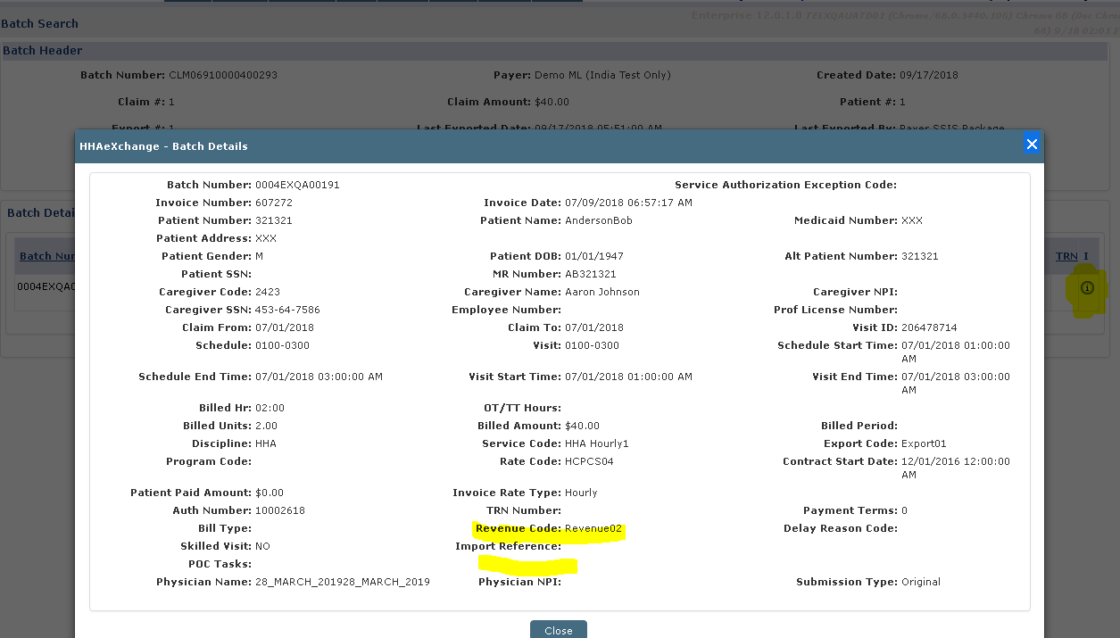Image resolution: width=1120 pixels, height=638 pixels.
Task: Click the Caregiver Name Aaron Johnson
Action: 601,292
